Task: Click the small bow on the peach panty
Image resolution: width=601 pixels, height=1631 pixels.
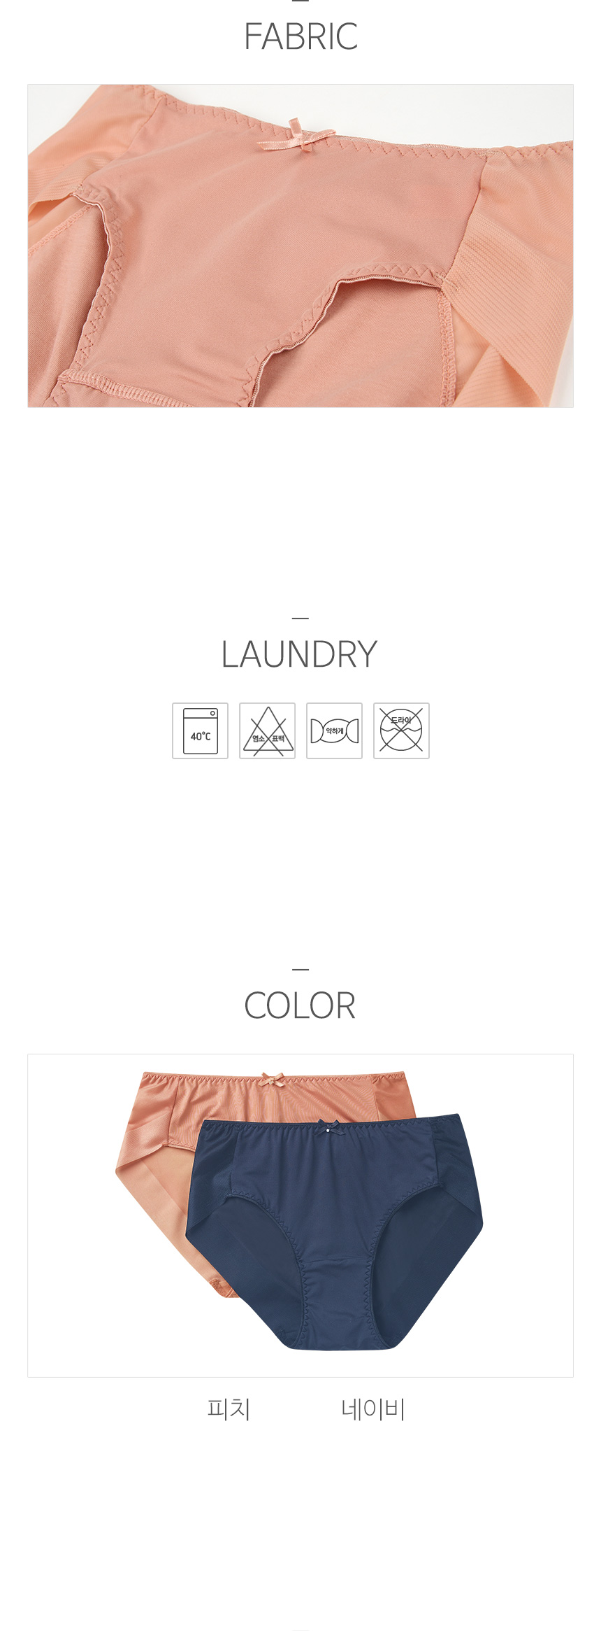Action: [x=273, y=1080]
